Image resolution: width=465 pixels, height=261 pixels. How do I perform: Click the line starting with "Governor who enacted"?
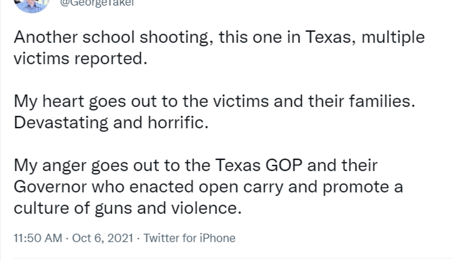coord(208,187)
